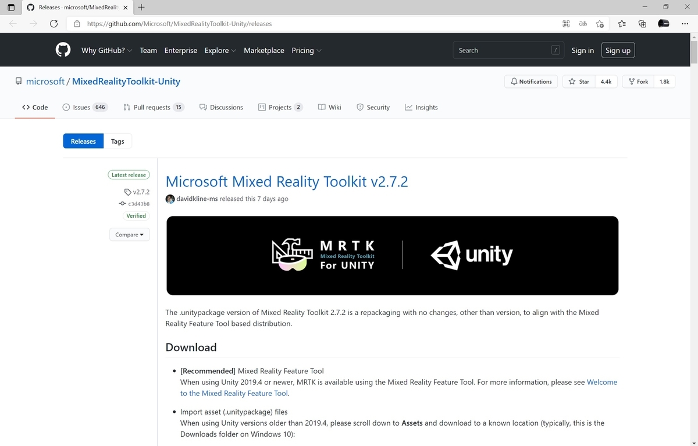Open commit c3d43b8 link
The height and width of the screenshot is (446, 698).
pyautogui.click(x=138, y=204)
